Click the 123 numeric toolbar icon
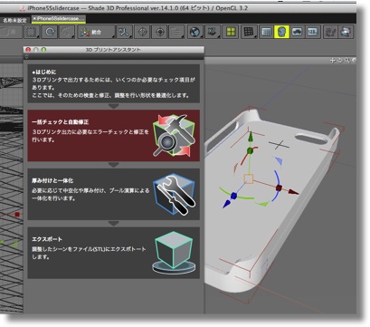370x327 pixels. 313,32
